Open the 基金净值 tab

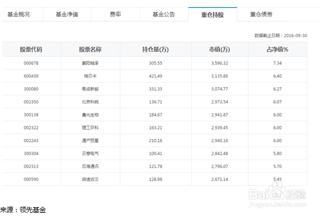[67, 14]
